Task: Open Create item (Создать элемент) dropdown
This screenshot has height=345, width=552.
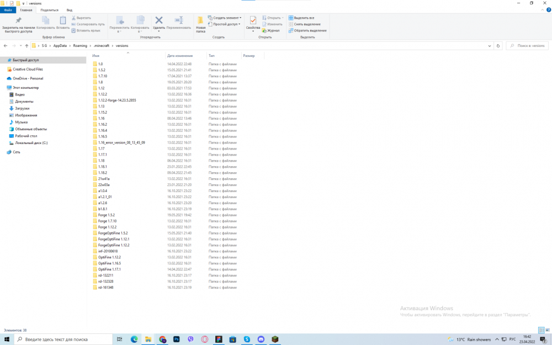Action: [x=225, y=18]
